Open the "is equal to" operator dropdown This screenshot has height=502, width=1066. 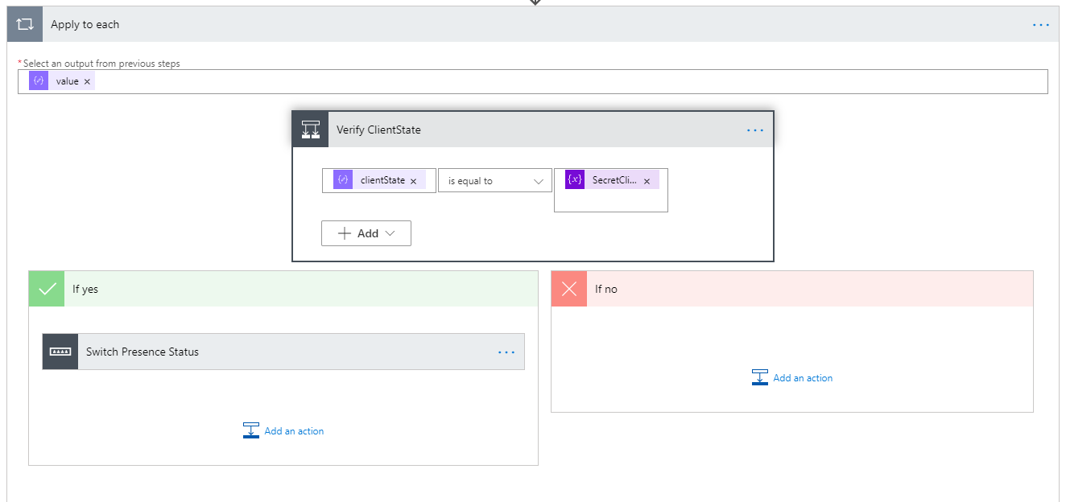coord(494,181)
